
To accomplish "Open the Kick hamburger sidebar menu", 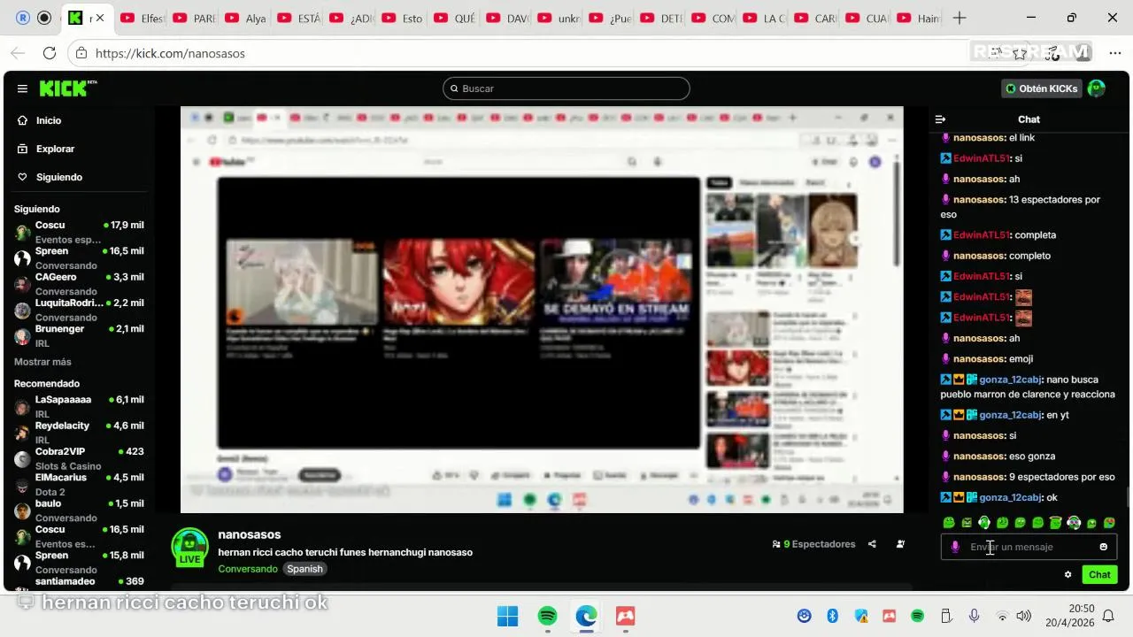I will 22,88.
